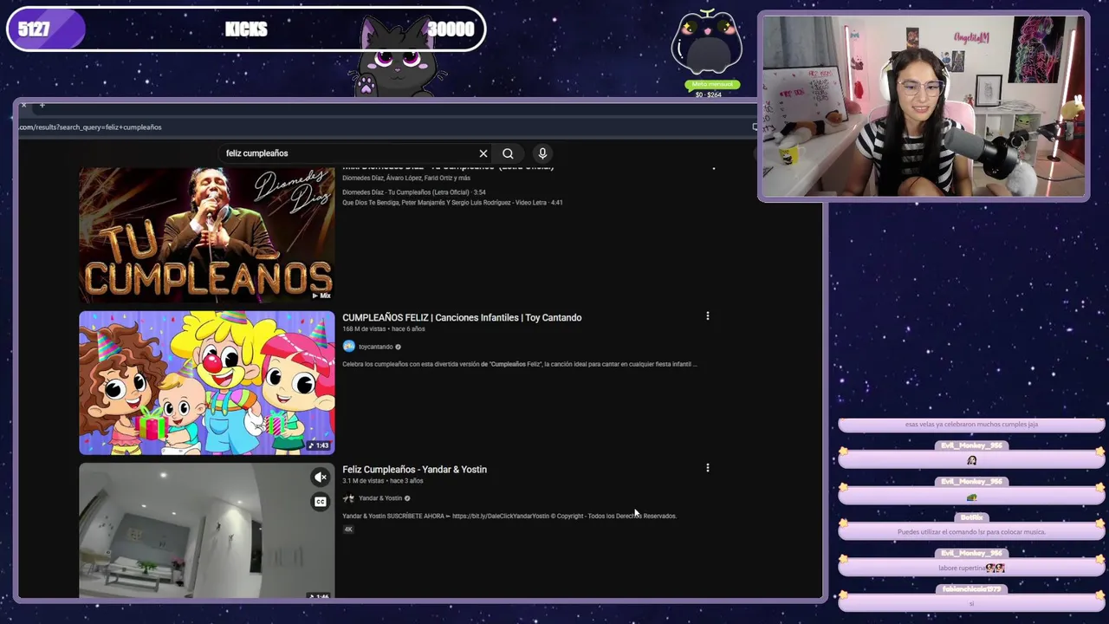Open the Tu Cumpleaños mix thumbnail
The image size is (1109, 624).
pos(206,235)
